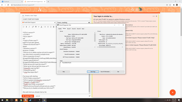Switch to the Sound 3 tab
This screenshot has width=182, height=102.
(x=79, y=29)
